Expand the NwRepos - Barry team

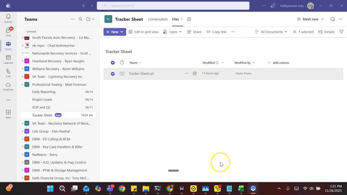23,155
